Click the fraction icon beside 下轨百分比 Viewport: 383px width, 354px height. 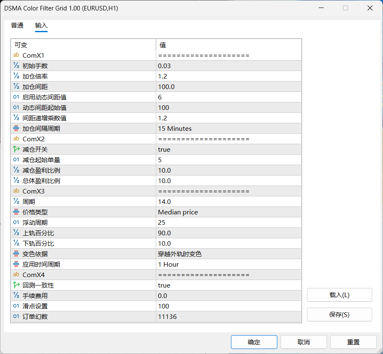coord(16,243)
